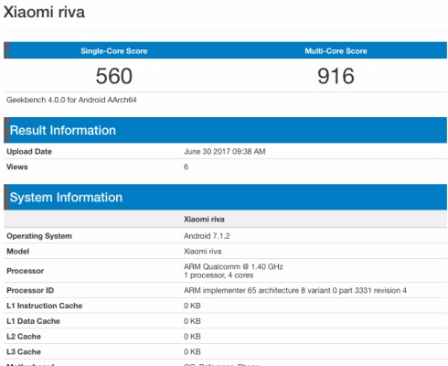Screen dimensions: 448x366
Task: Select the Upload Date label
Action: [x=29, y=152]
